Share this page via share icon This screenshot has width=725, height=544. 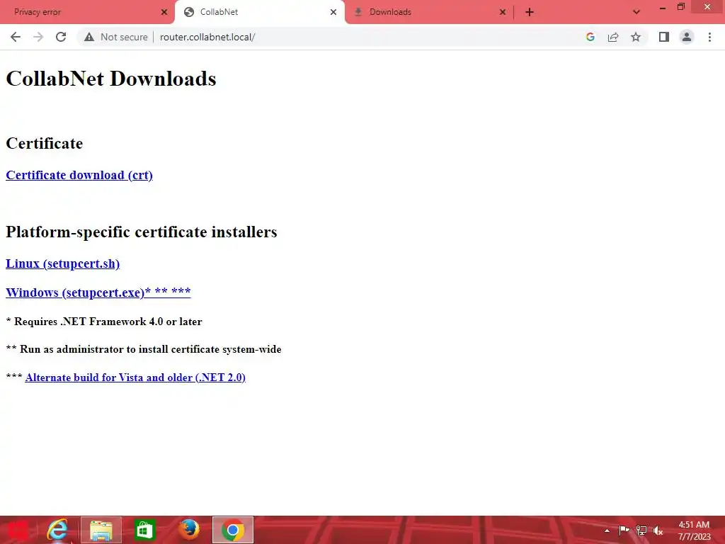(x=613, y=37)
